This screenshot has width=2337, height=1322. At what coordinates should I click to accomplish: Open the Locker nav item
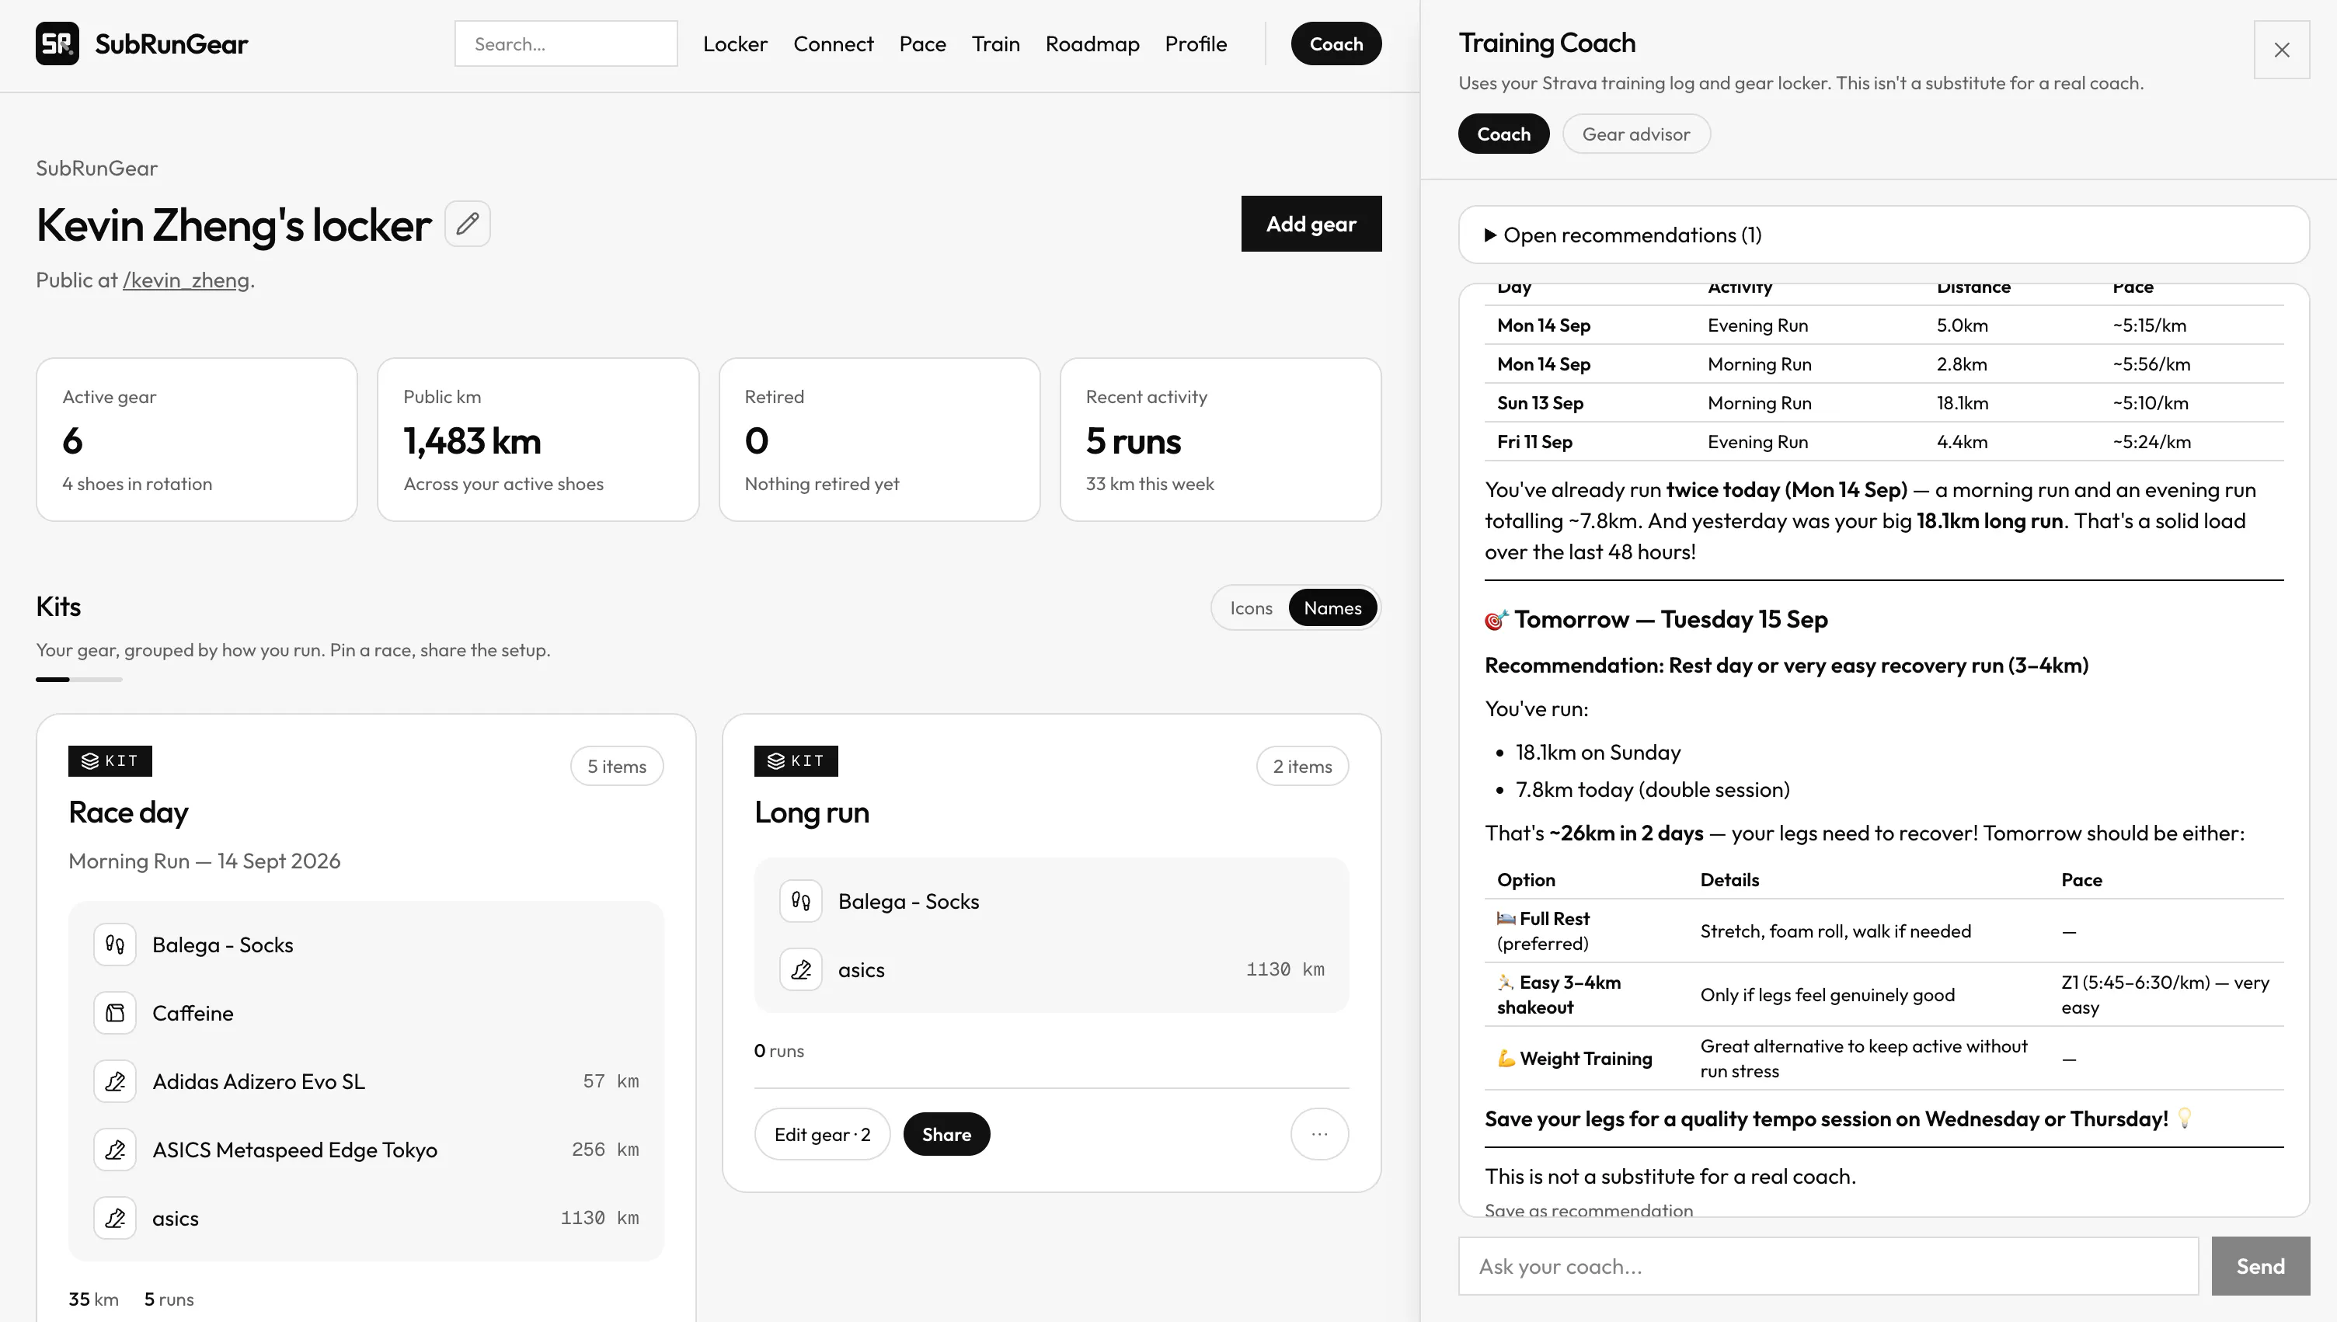(736, 43)
